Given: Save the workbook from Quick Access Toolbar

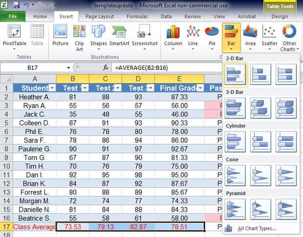Looking at the screenshot, I should pos(16,5).
